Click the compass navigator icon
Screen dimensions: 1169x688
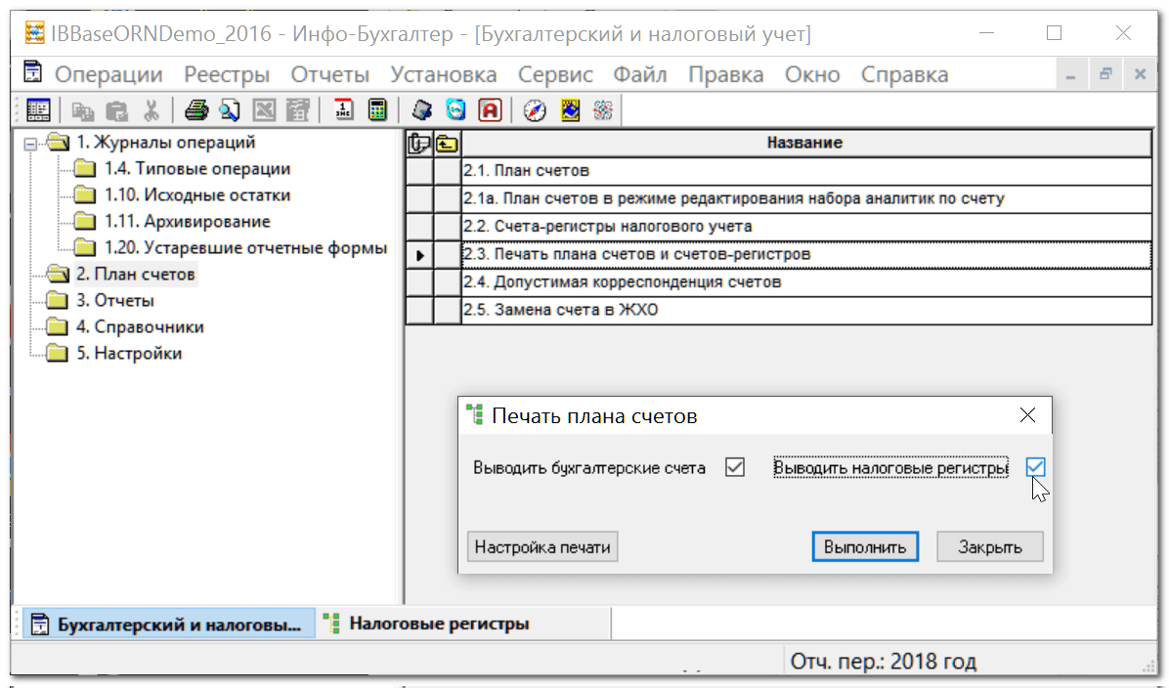click(x=535, y=110)
